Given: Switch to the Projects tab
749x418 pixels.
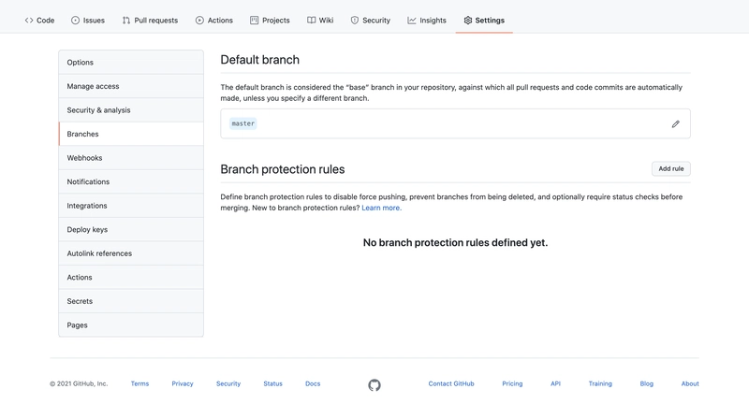Looking at the screenshot, I should pos(270,20).
